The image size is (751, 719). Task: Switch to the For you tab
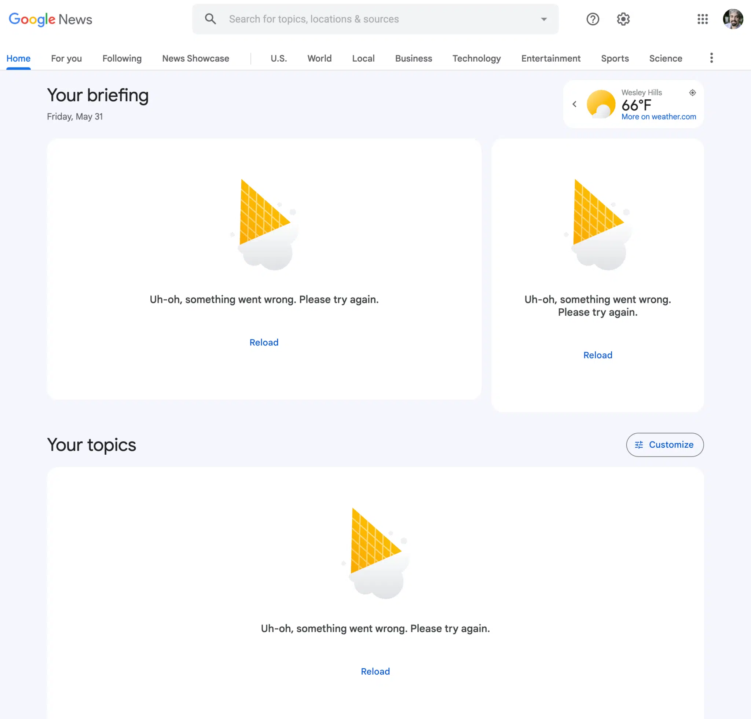point(66,59)
